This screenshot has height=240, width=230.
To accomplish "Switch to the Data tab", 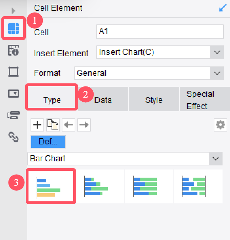I will point(103,100).
